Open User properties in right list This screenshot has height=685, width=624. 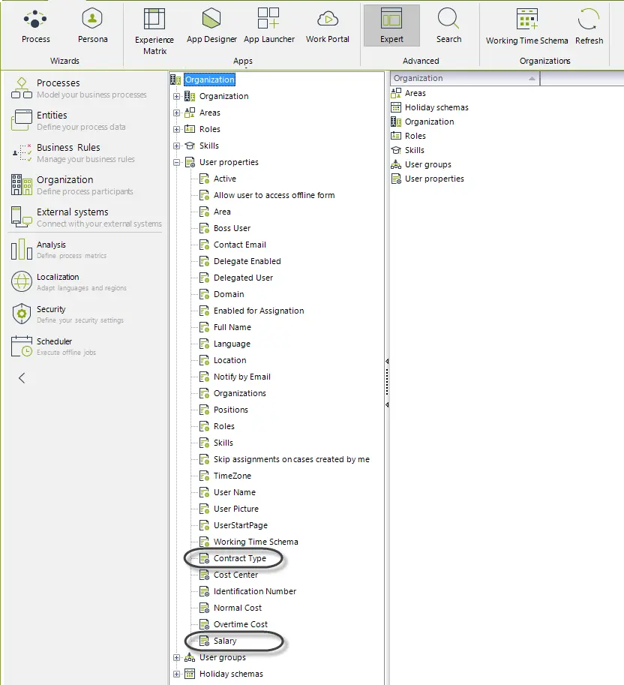pos(434,179)
